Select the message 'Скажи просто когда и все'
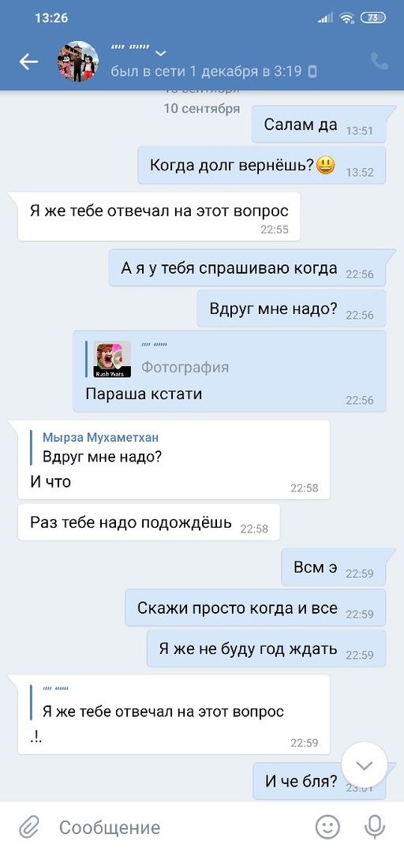 coord(255,608)
